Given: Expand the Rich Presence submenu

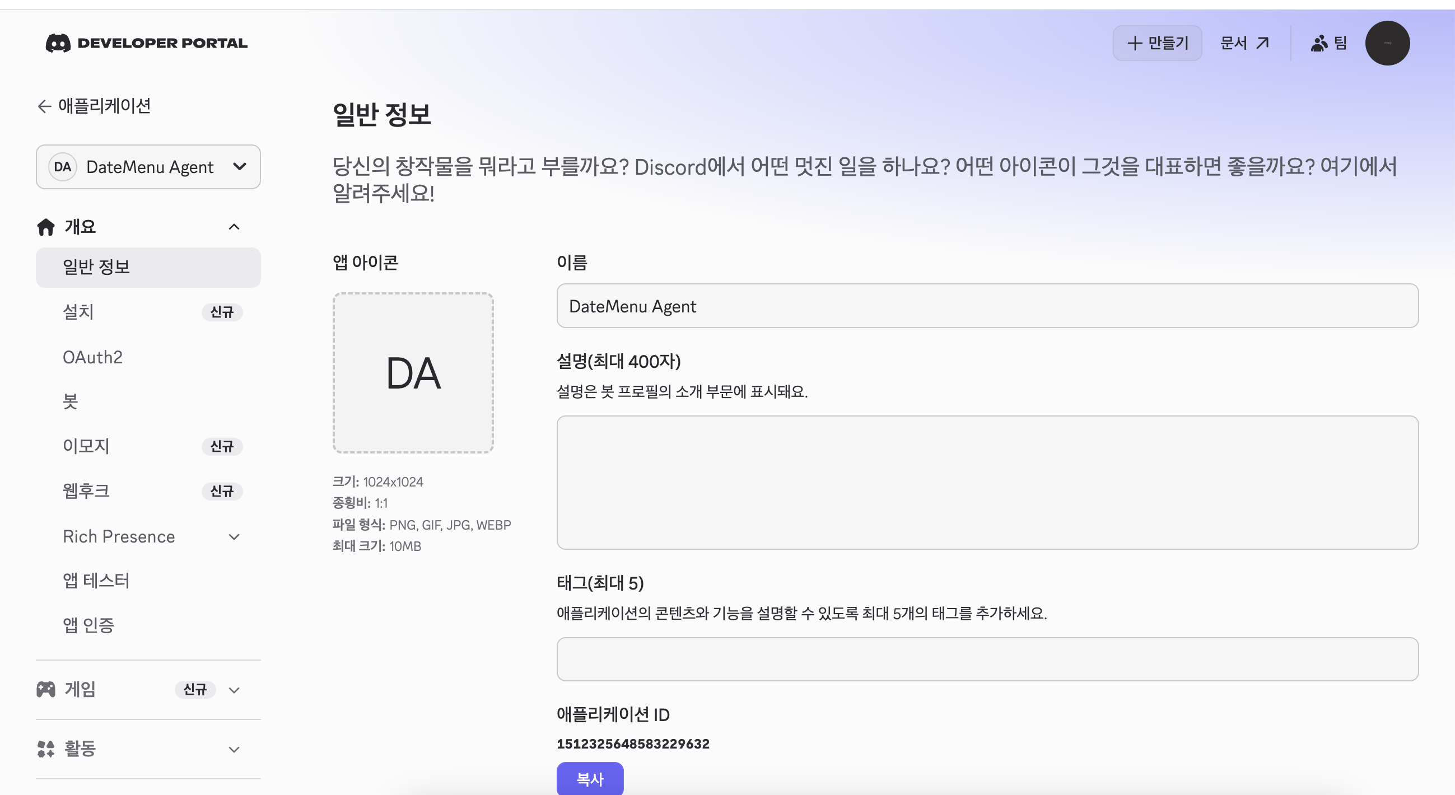Looking at the screenshot, I should coord(234,537).
